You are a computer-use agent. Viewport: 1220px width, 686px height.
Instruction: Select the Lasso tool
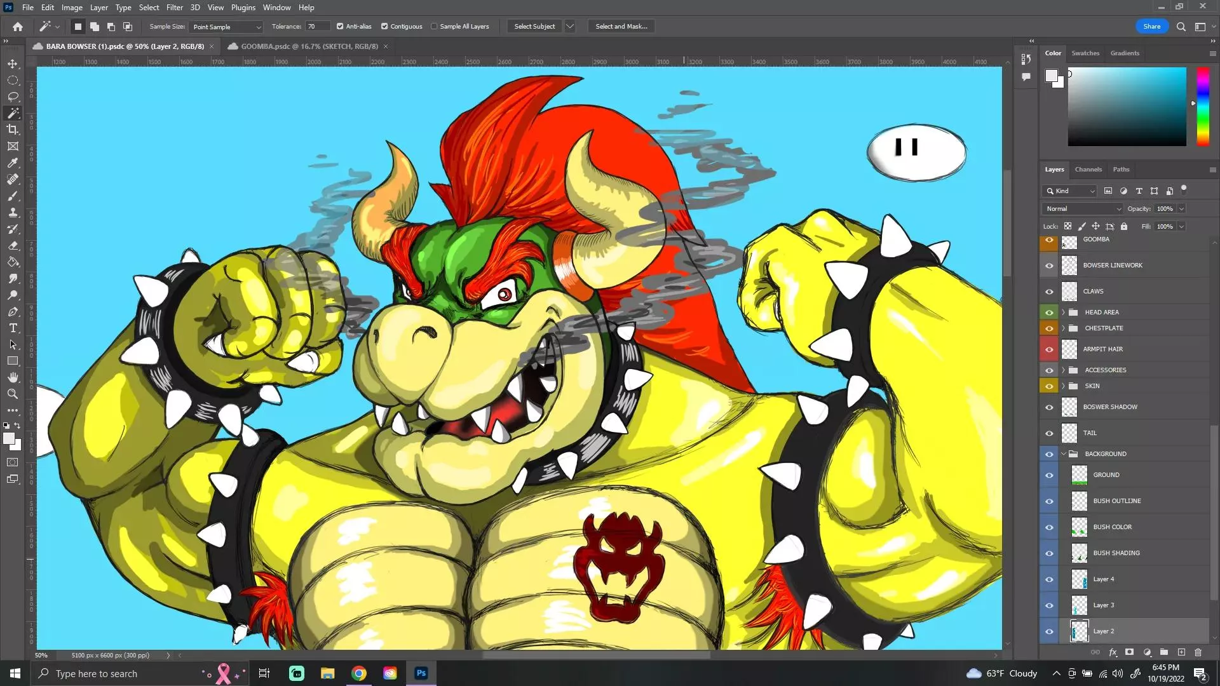click(x=13, y=97)
